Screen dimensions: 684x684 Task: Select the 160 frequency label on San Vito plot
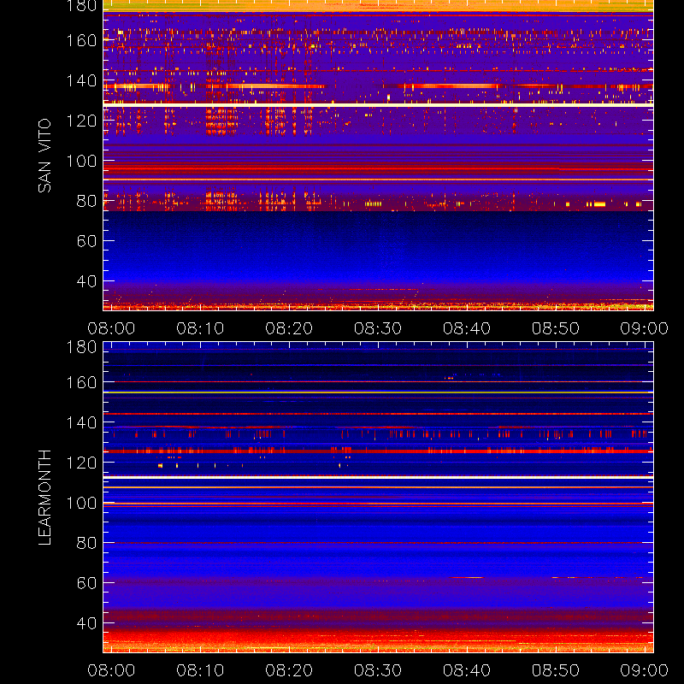pos(81,40)
